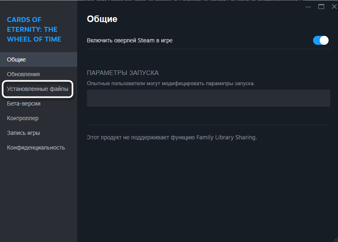This screenshot has width=338, height=242.
Task: Open the Запись игры tab
Action: 39,133
